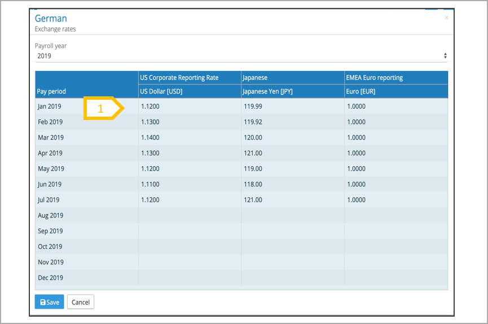
Task: Edit Jul 2019 Japanese Yen rate 121.00
Action: coord(293,200)
